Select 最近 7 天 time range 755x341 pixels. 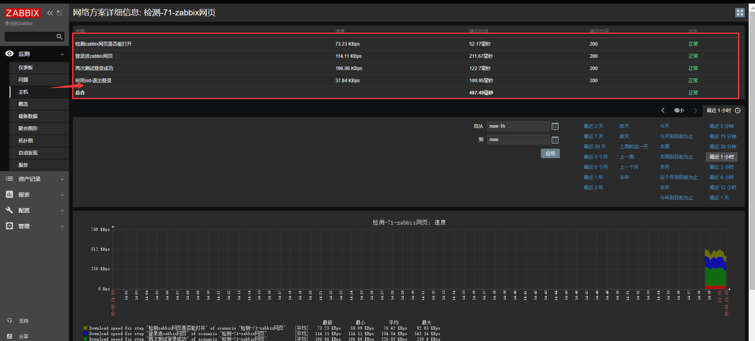(593, 136)
